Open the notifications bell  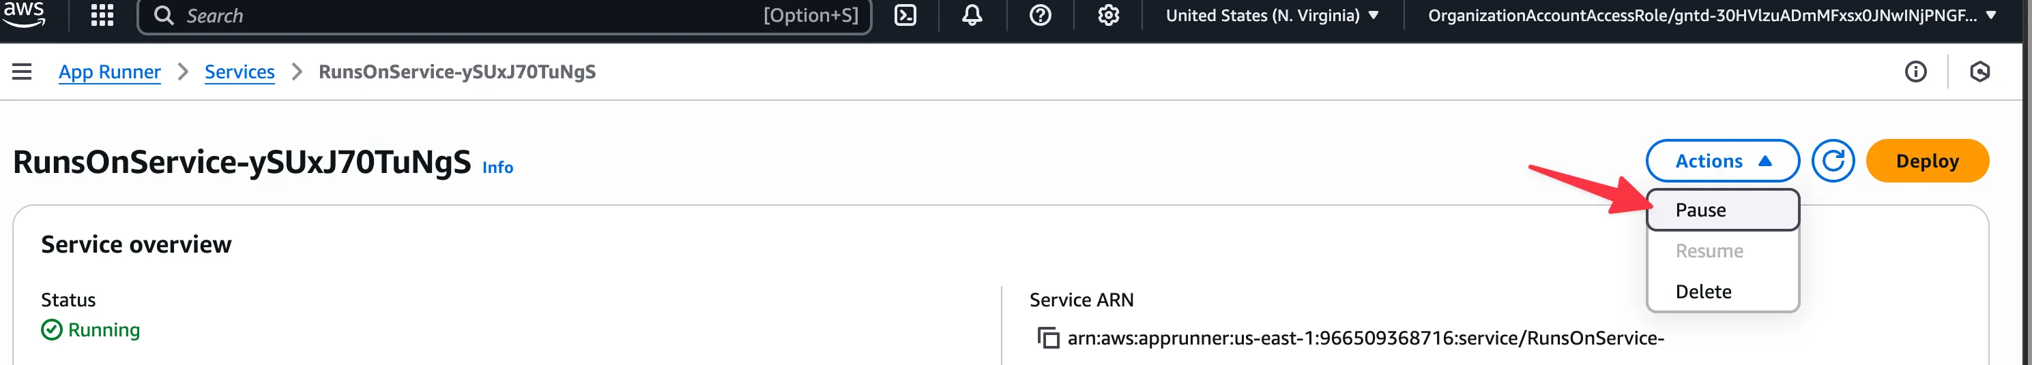click(972, 15)
